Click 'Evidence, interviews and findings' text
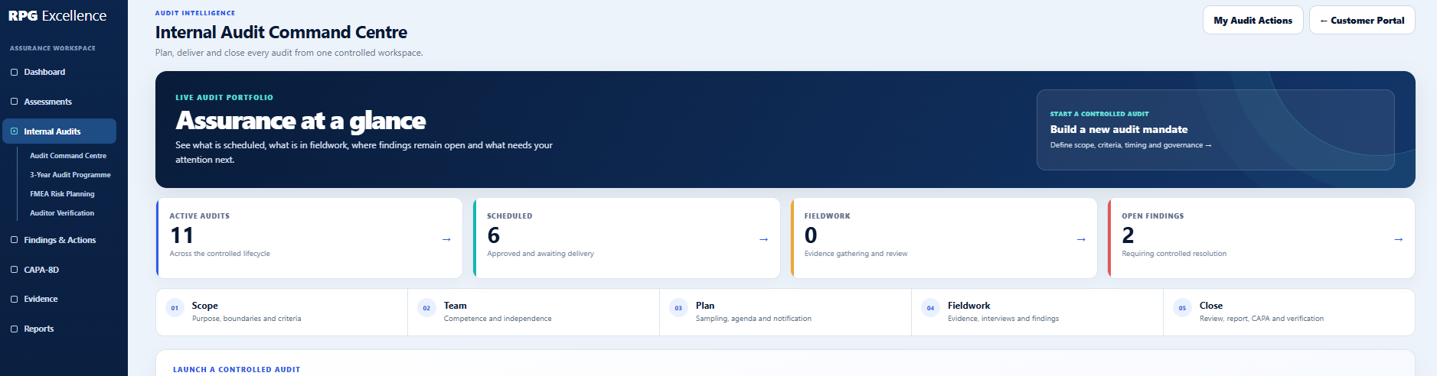Viewport: 1437px width, 376px height. [x=1003, y=319]
